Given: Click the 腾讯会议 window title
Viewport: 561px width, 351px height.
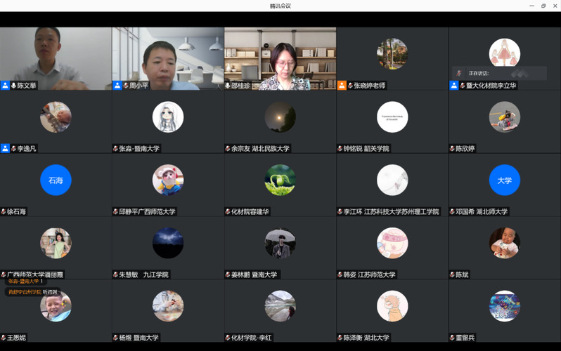Looking at the screenshot, I should [x=280, y=6].
